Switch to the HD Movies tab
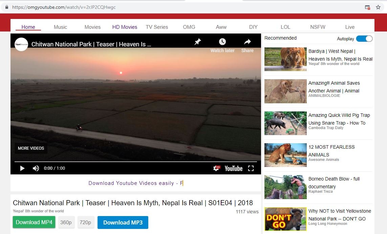Image resolution: width=387 pixels, height=234 pixels. pos(125,27)
